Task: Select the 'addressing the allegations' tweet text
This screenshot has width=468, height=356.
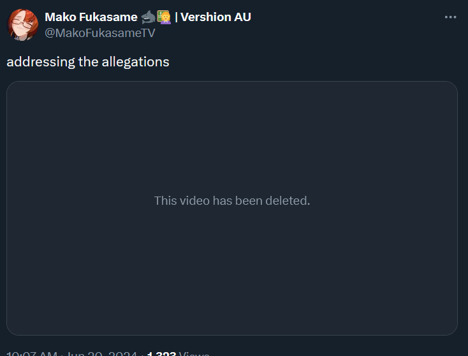Action: point(88,62)
